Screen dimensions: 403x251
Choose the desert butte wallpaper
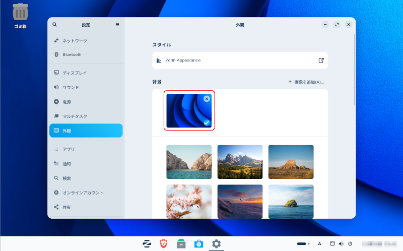tap(291, 162)
